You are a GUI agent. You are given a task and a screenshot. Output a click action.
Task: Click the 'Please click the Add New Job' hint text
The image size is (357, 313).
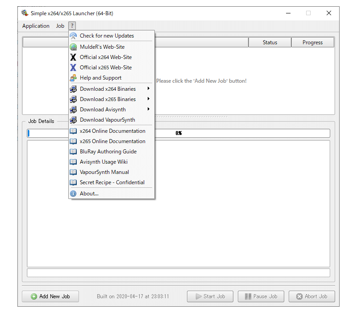201,81
